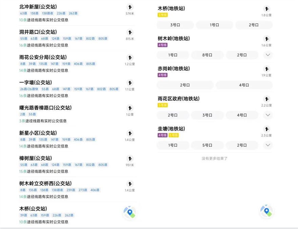
Task: Start navigation to 木桥 metro station
Action: pyautogui.click(x=267, y=9)
